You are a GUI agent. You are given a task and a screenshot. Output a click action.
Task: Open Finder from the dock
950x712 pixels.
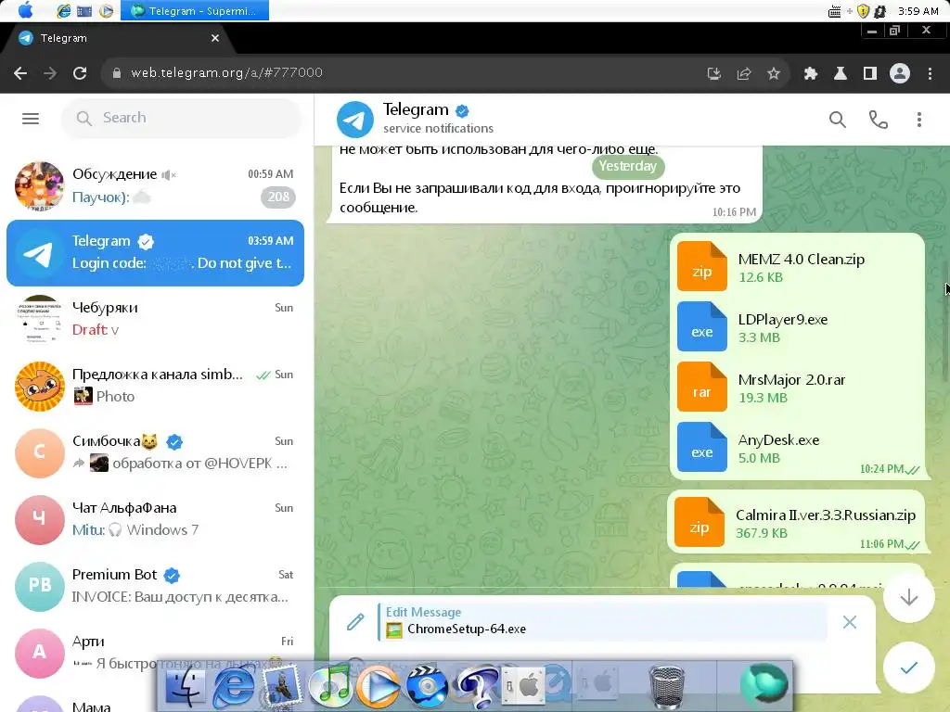(x=185, y=687)
